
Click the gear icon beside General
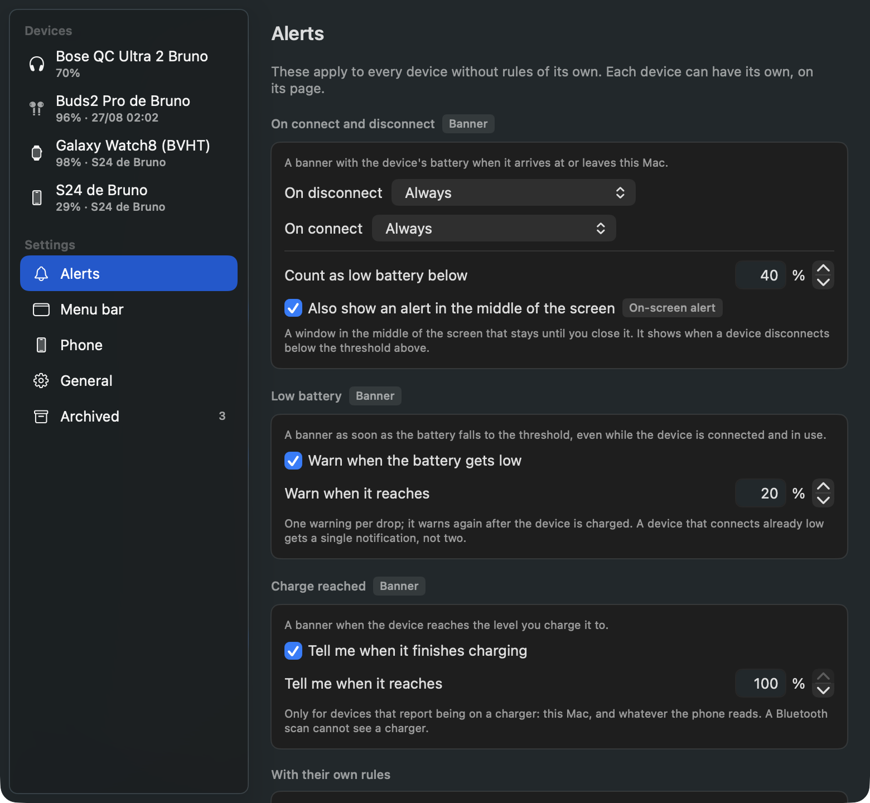pyautogui.click(x=41, y=381)
